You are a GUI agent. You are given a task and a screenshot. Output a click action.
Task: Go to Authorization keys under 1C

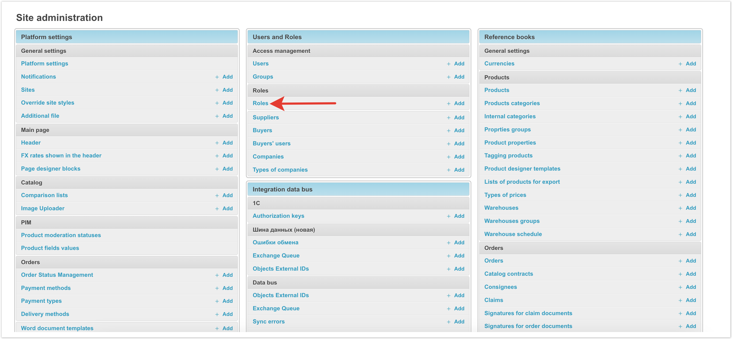[278, 216]
